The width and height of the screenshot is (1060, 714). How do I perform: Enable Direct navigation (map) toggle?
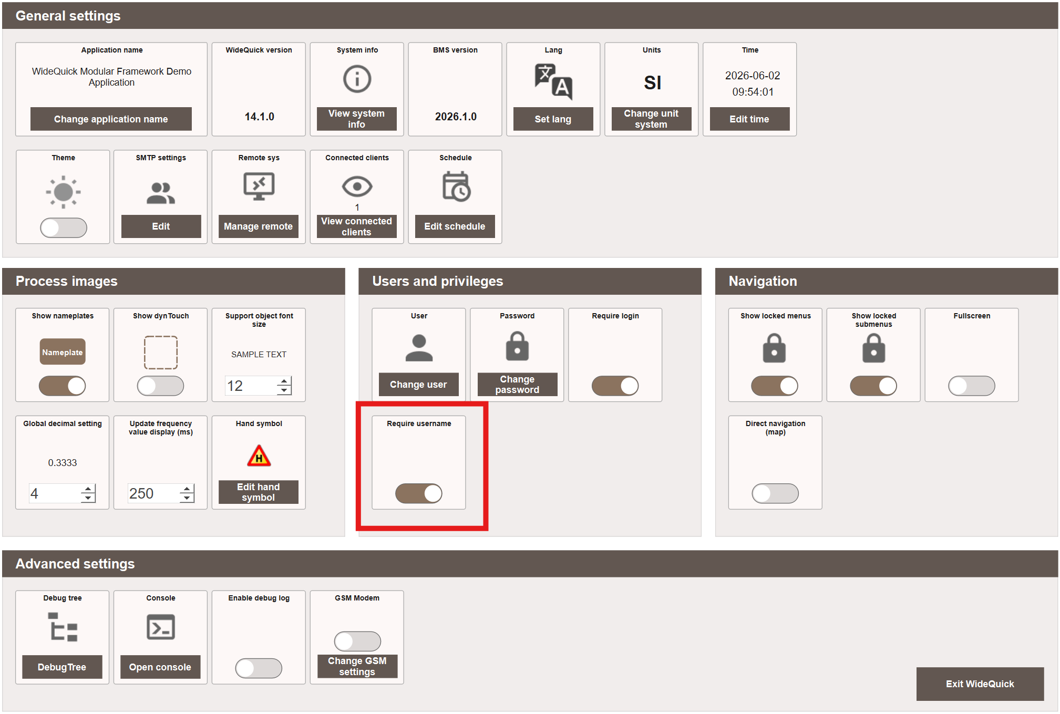coord(775,493)
